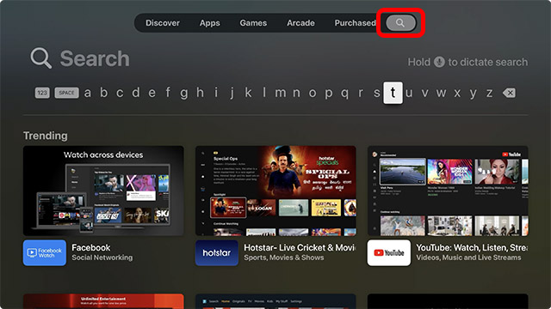Select letter p on keyboard

[329, 94]
